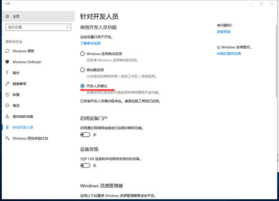This screenshot has width=279, height=201.
Task: Open the 向我们提供反馈 link
Action: pos(228,54)
